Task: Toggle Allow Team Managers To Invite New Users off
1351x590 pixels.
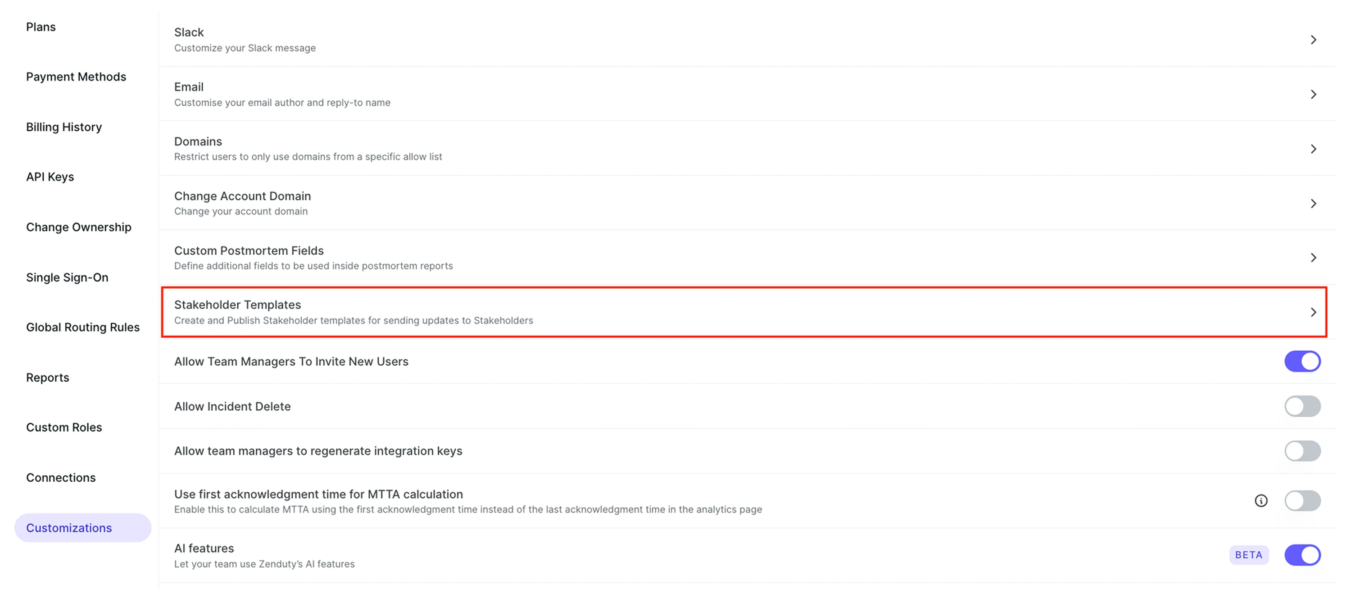Action: pyautogui.click(x=1302, y=361)
